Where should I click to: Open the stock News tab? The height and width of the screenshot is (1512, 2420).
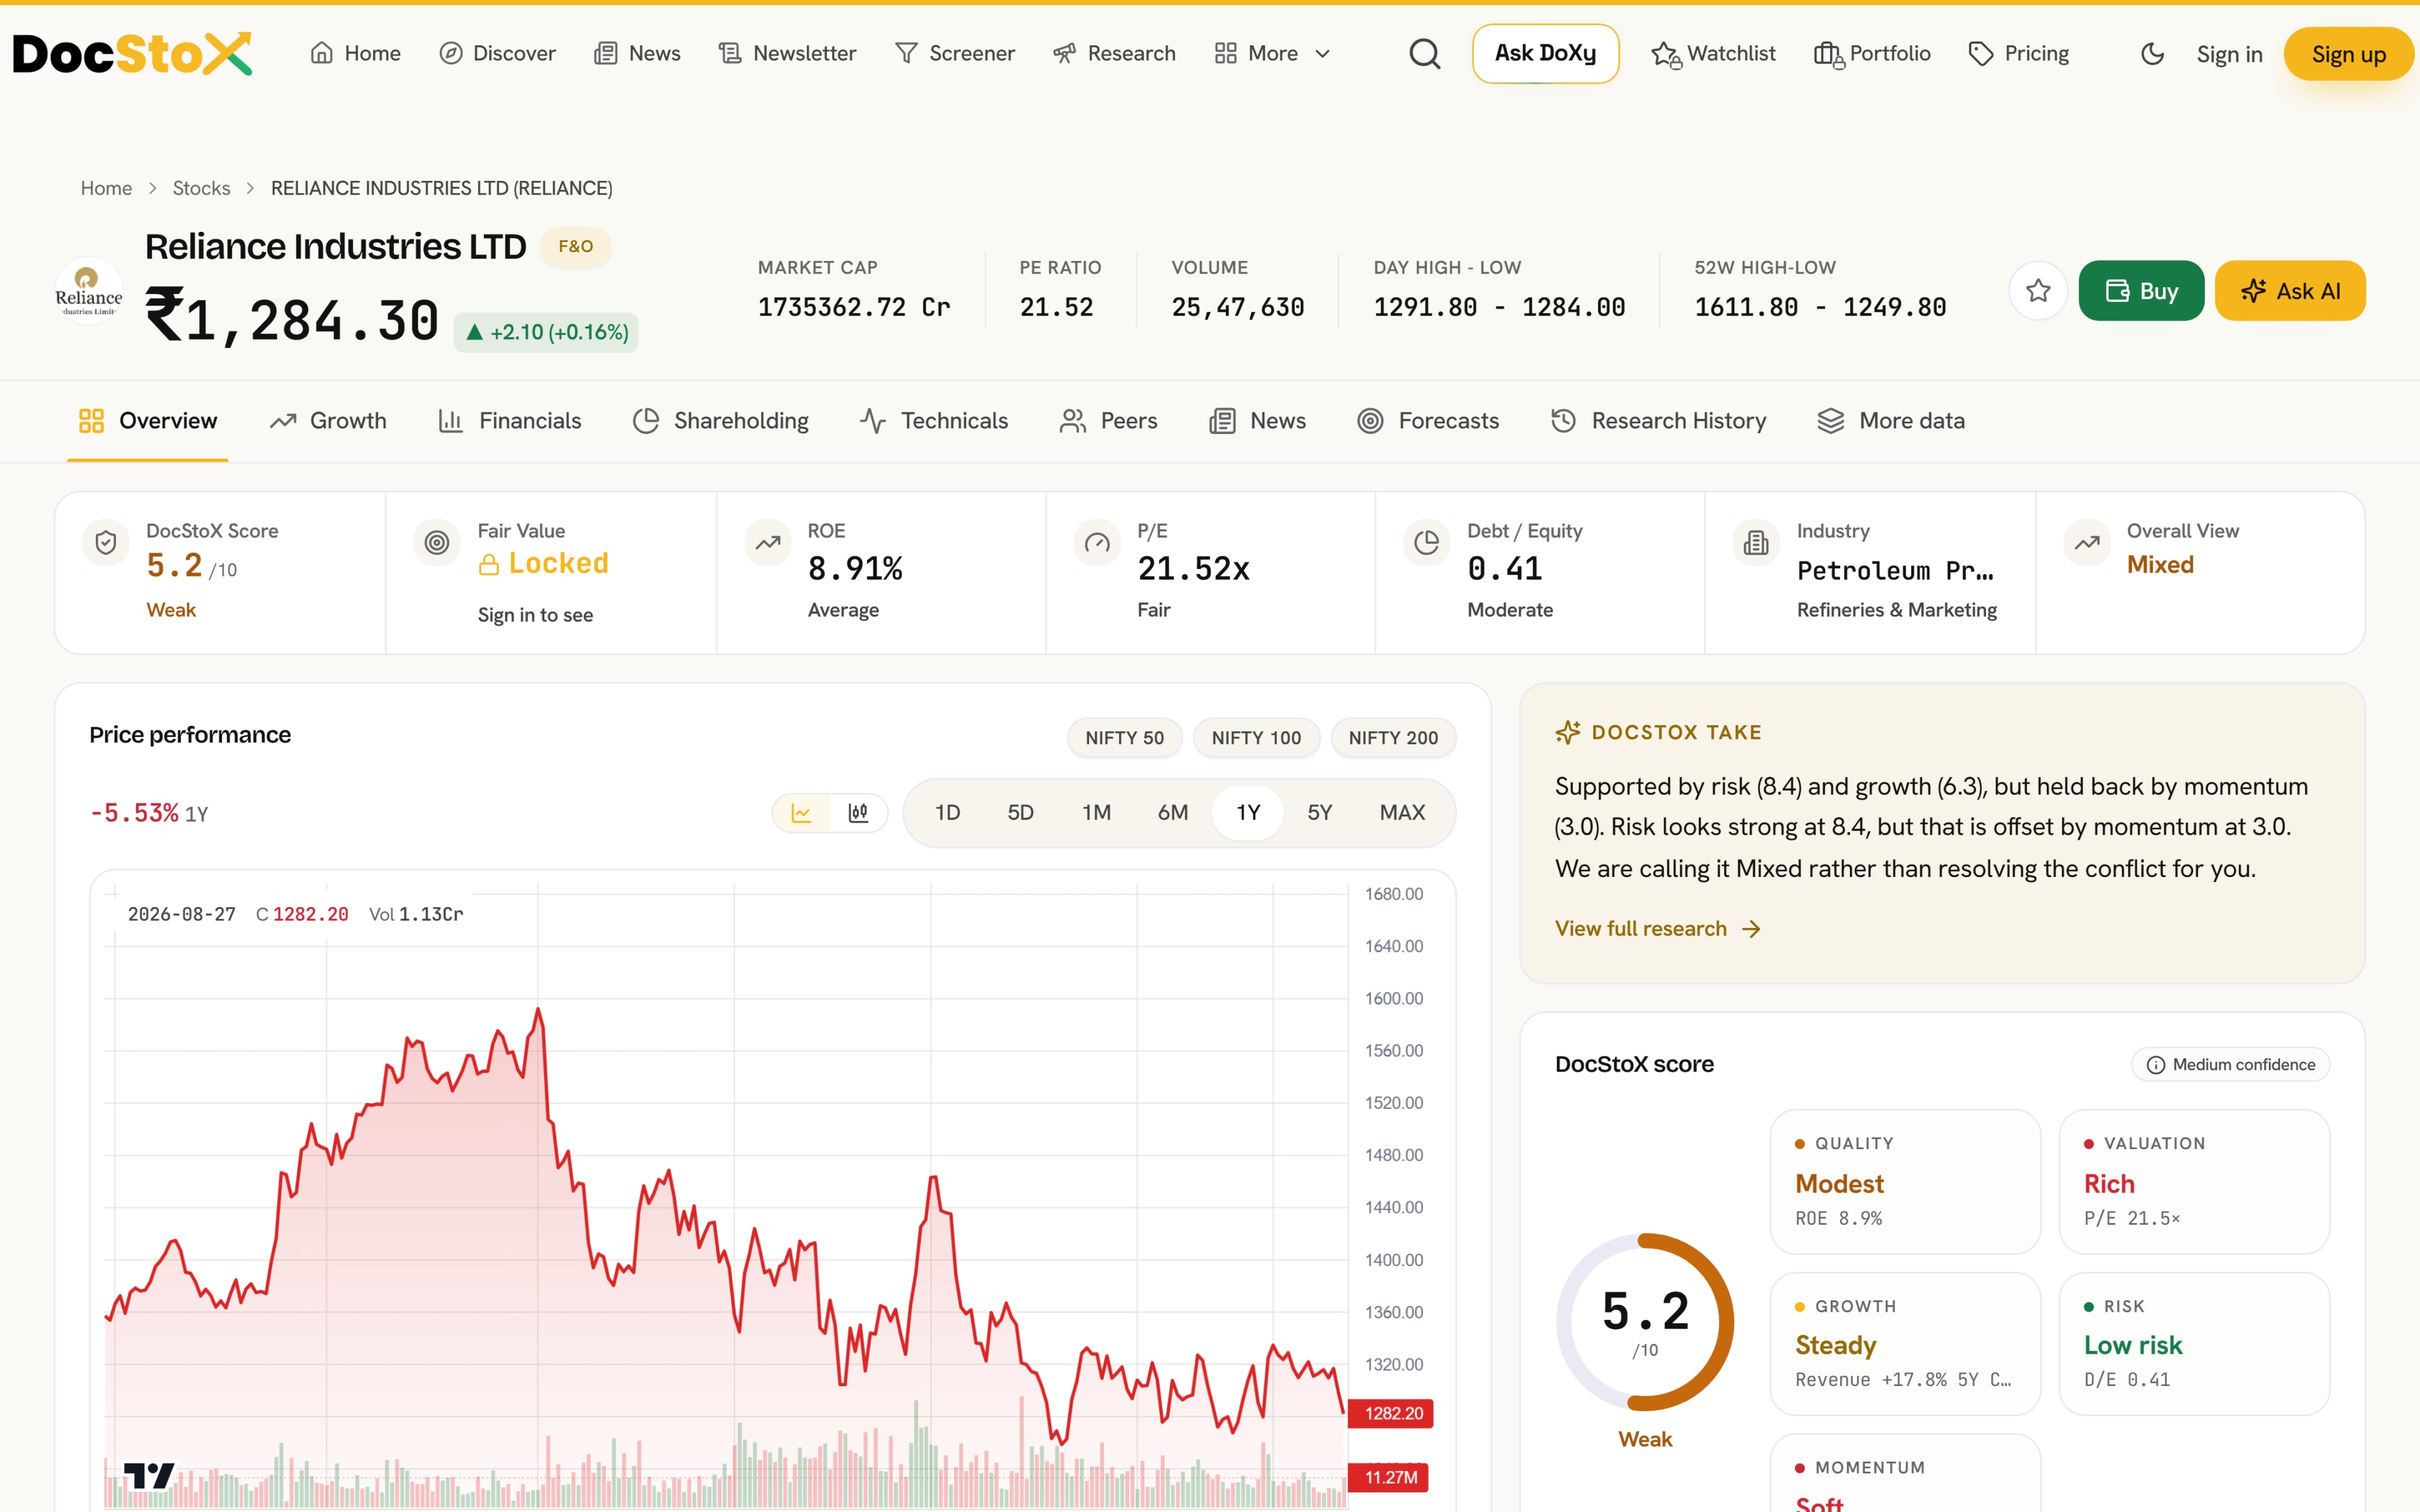pyautogui.click(x=1258, y=421)
